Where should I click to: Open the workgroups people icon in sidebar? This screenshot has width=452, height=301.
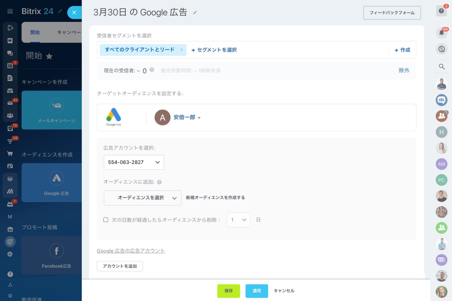10,115
